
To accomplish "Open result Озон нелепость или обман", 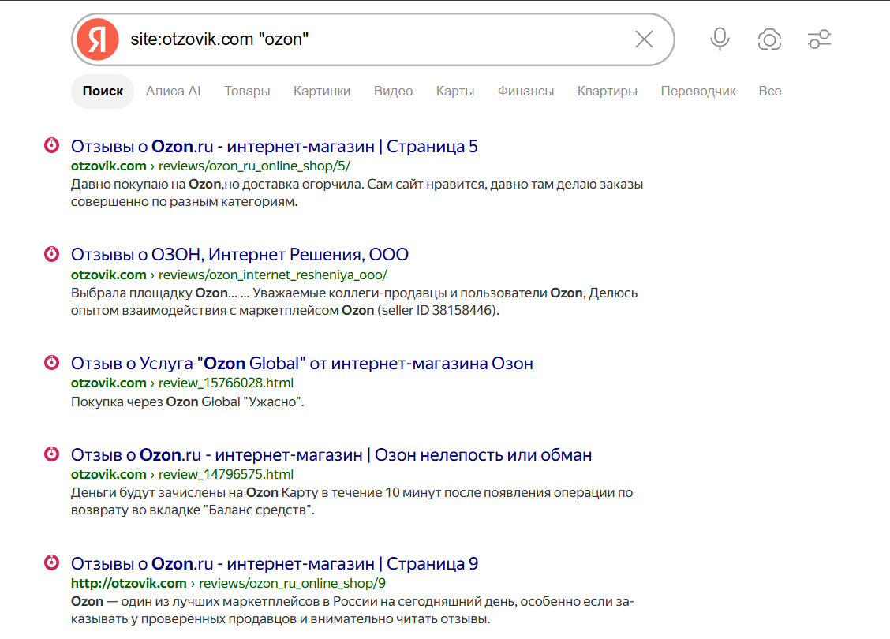I will [x=331, y=454].
